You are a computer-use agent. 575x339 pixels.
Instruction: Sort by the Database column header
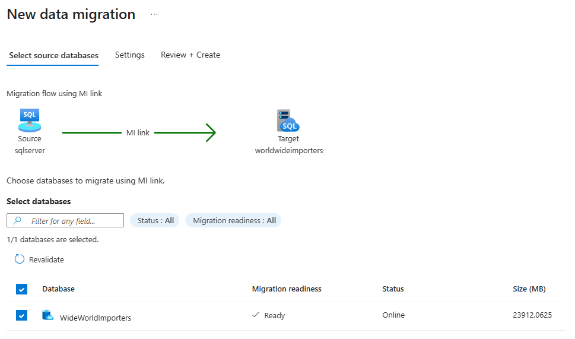pyautogui.click(x=58, y=289)
